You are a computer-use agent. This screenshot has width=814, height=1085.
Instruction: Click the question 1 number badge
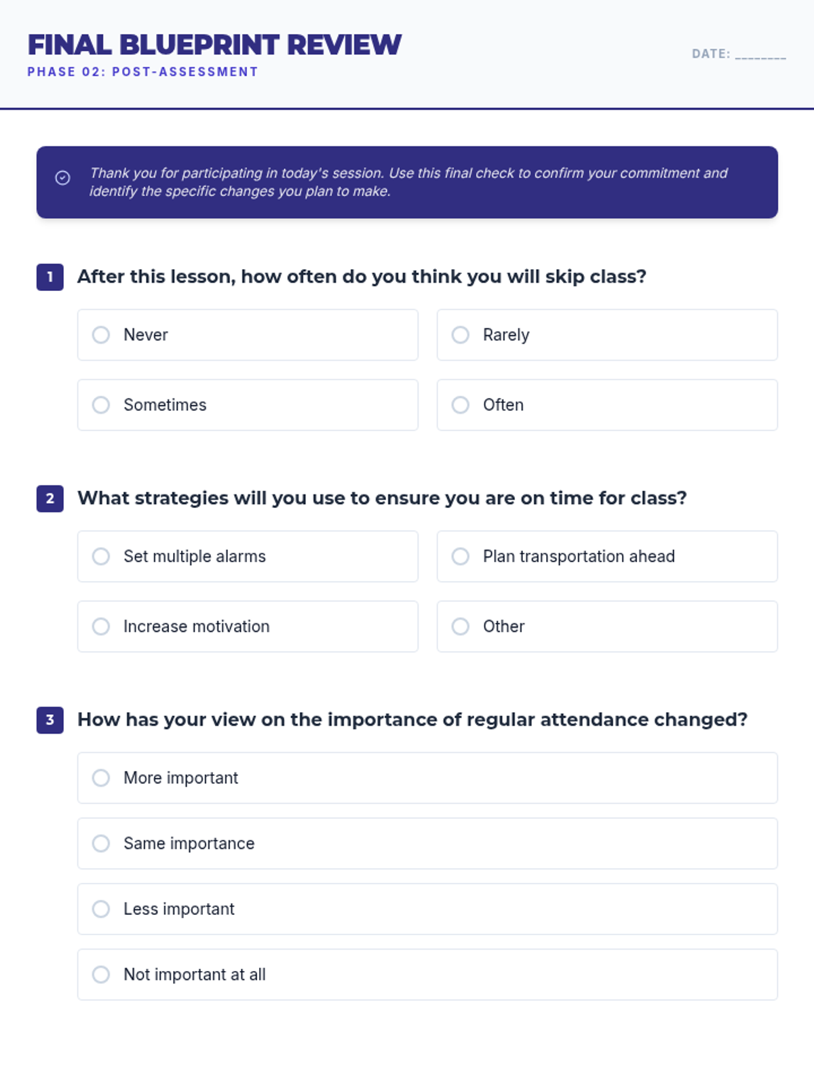[50, 277]
